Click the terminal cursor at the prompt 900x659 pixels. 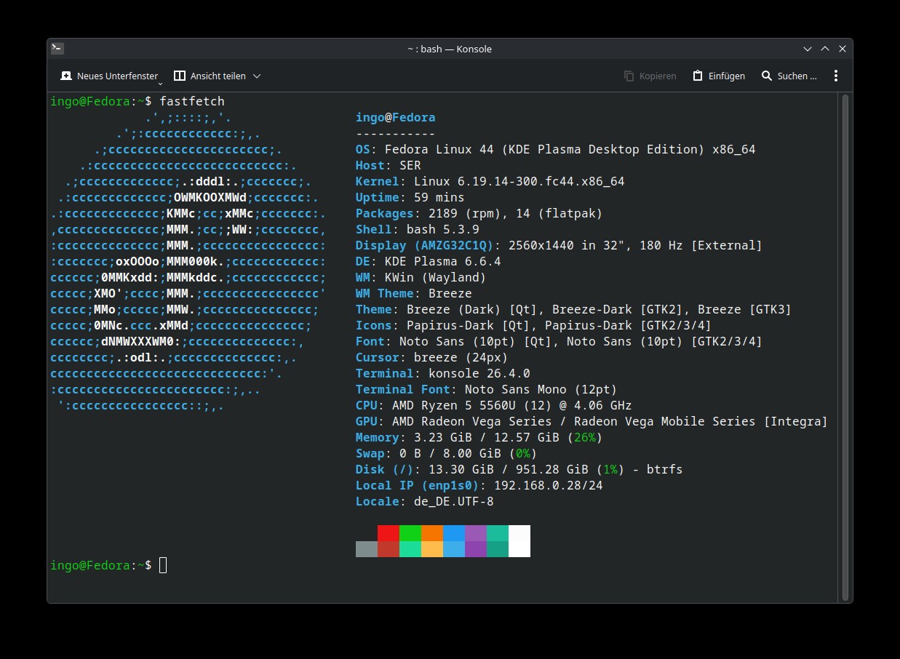coord(163,565)
